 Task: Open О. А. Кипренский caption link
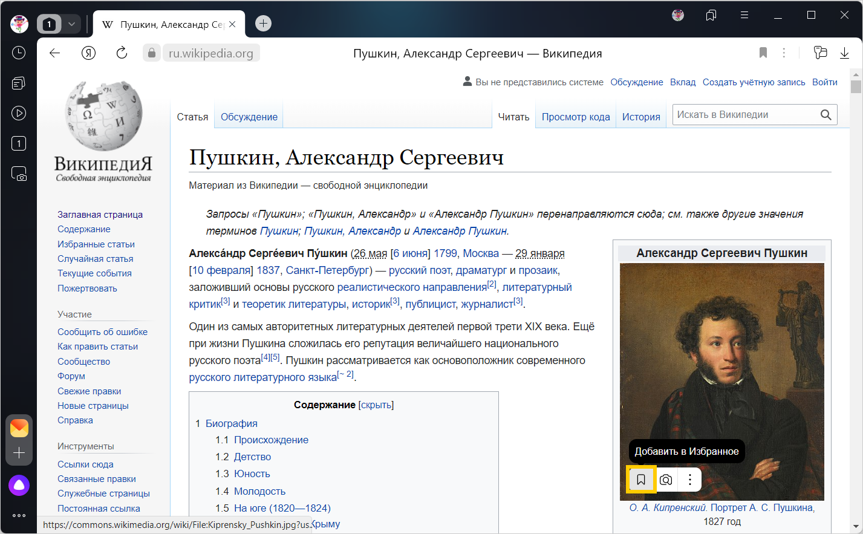coord(668,507)
